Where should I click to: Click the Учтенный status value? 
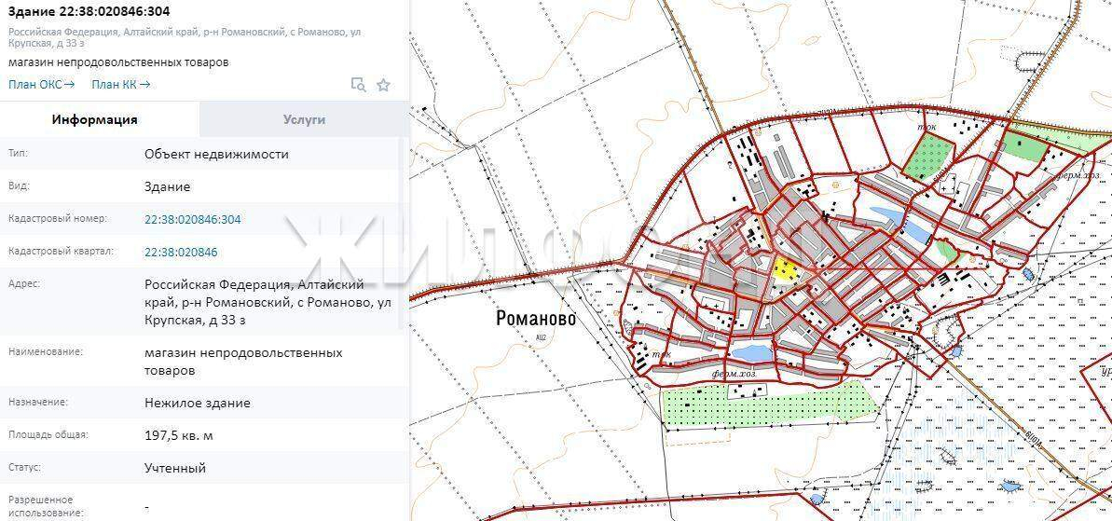175,468
